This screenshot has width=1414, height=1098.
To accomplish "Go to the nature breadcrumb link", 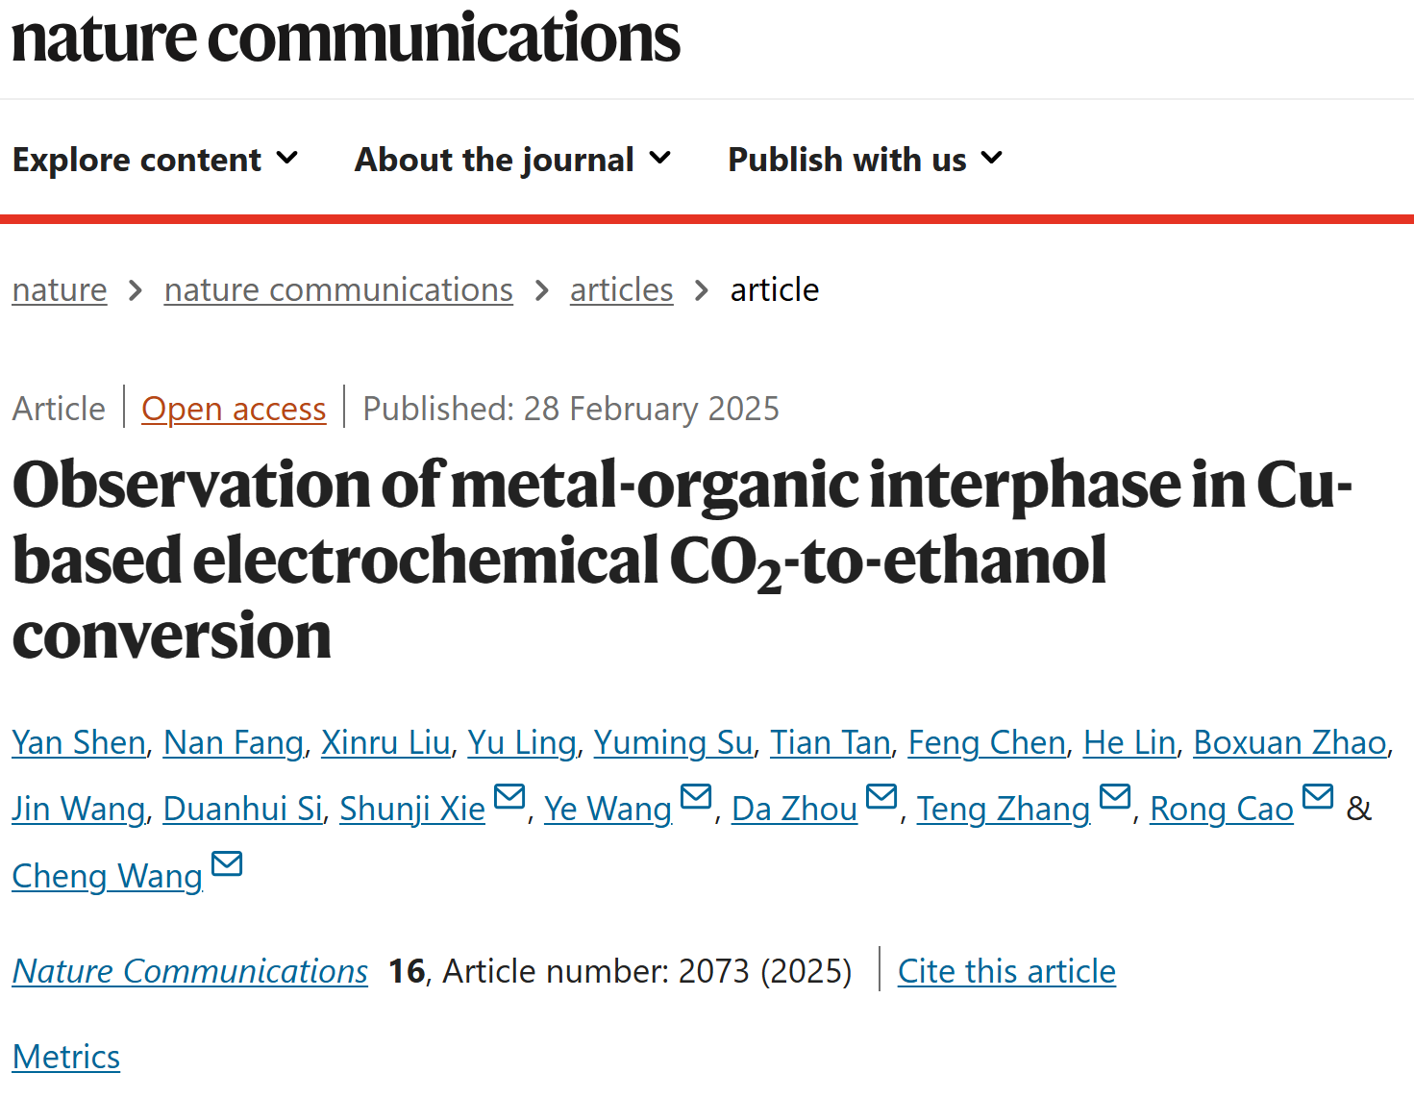I will pos(60,289).
